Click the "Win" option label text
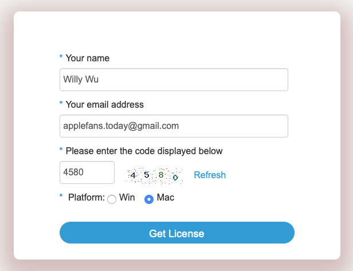This screenshot has width=353, height=271. [127, 198]
